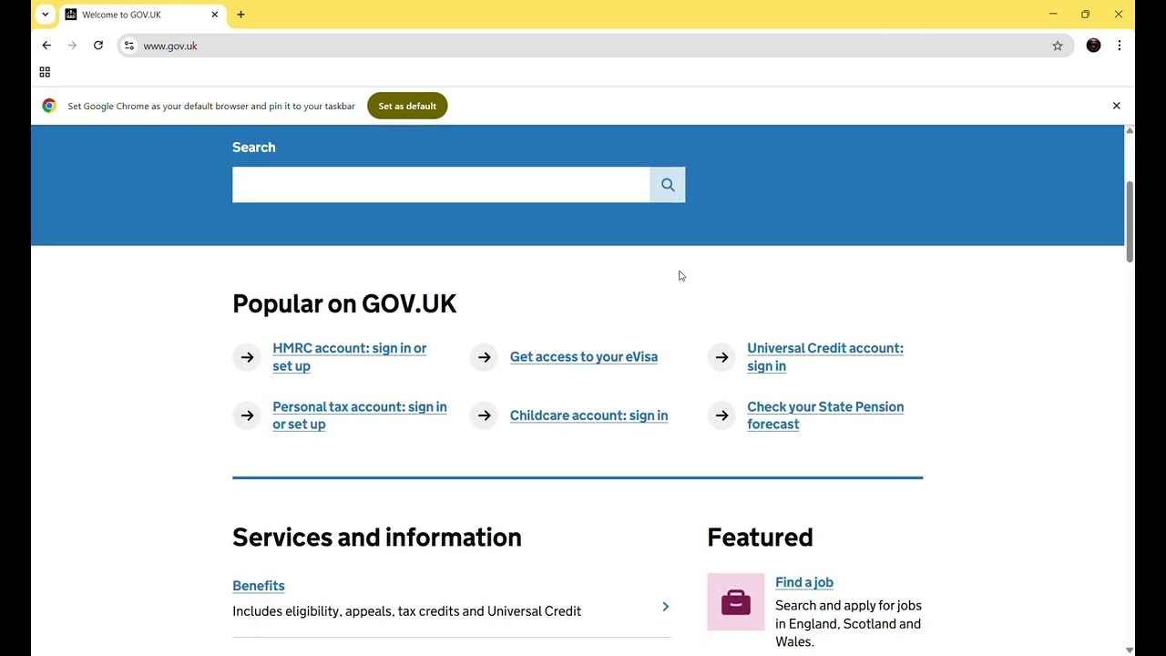The height and width of the screenshot is (656, 1166).
Task: Click the Find a job briefcase image
Action: [736, 602]
